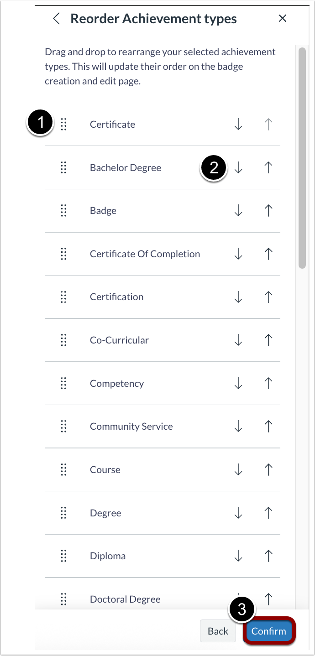Move Bachelor Degree down in the list
The height and width of the screenshot is (656, 315).
pyautogui.click(x=238, y=167)
